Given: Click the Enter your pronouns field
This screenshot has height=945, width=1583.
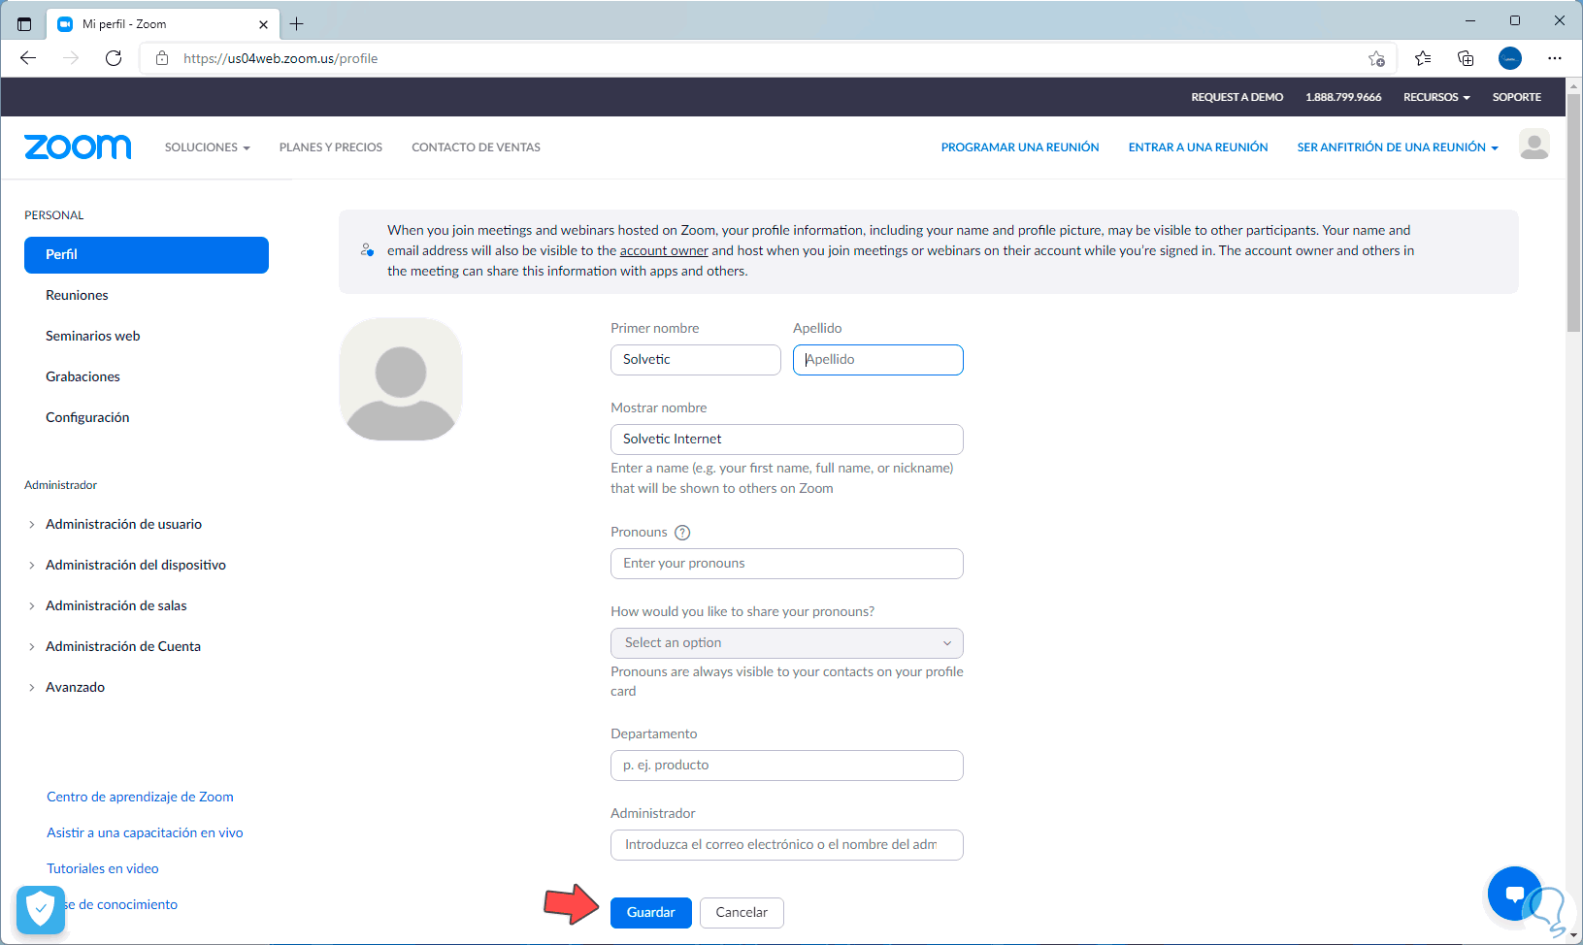Looking at the screenshot, I should click(787, 564).
